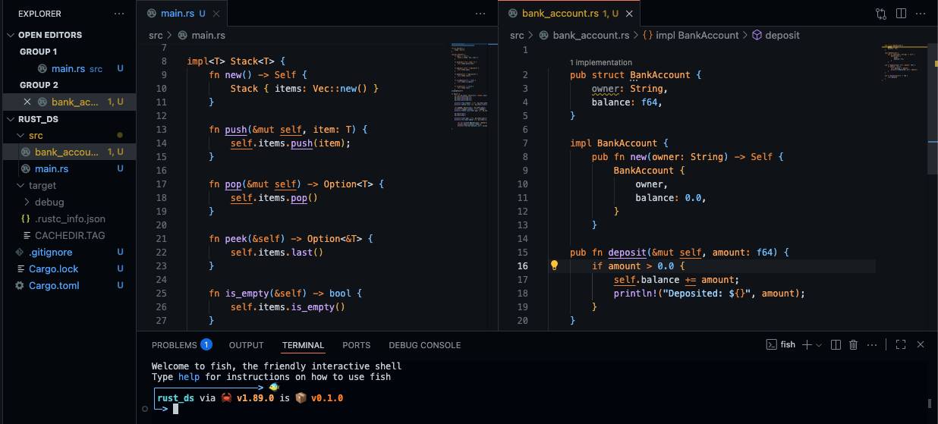Kill terminal with trash icon
The width and height of the screenshot is (938, 424).
853,344
